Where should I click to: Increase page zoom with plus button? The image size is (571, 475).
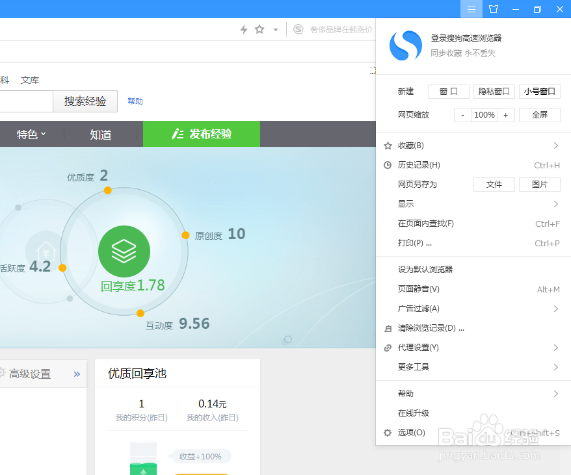pos(505,115)
